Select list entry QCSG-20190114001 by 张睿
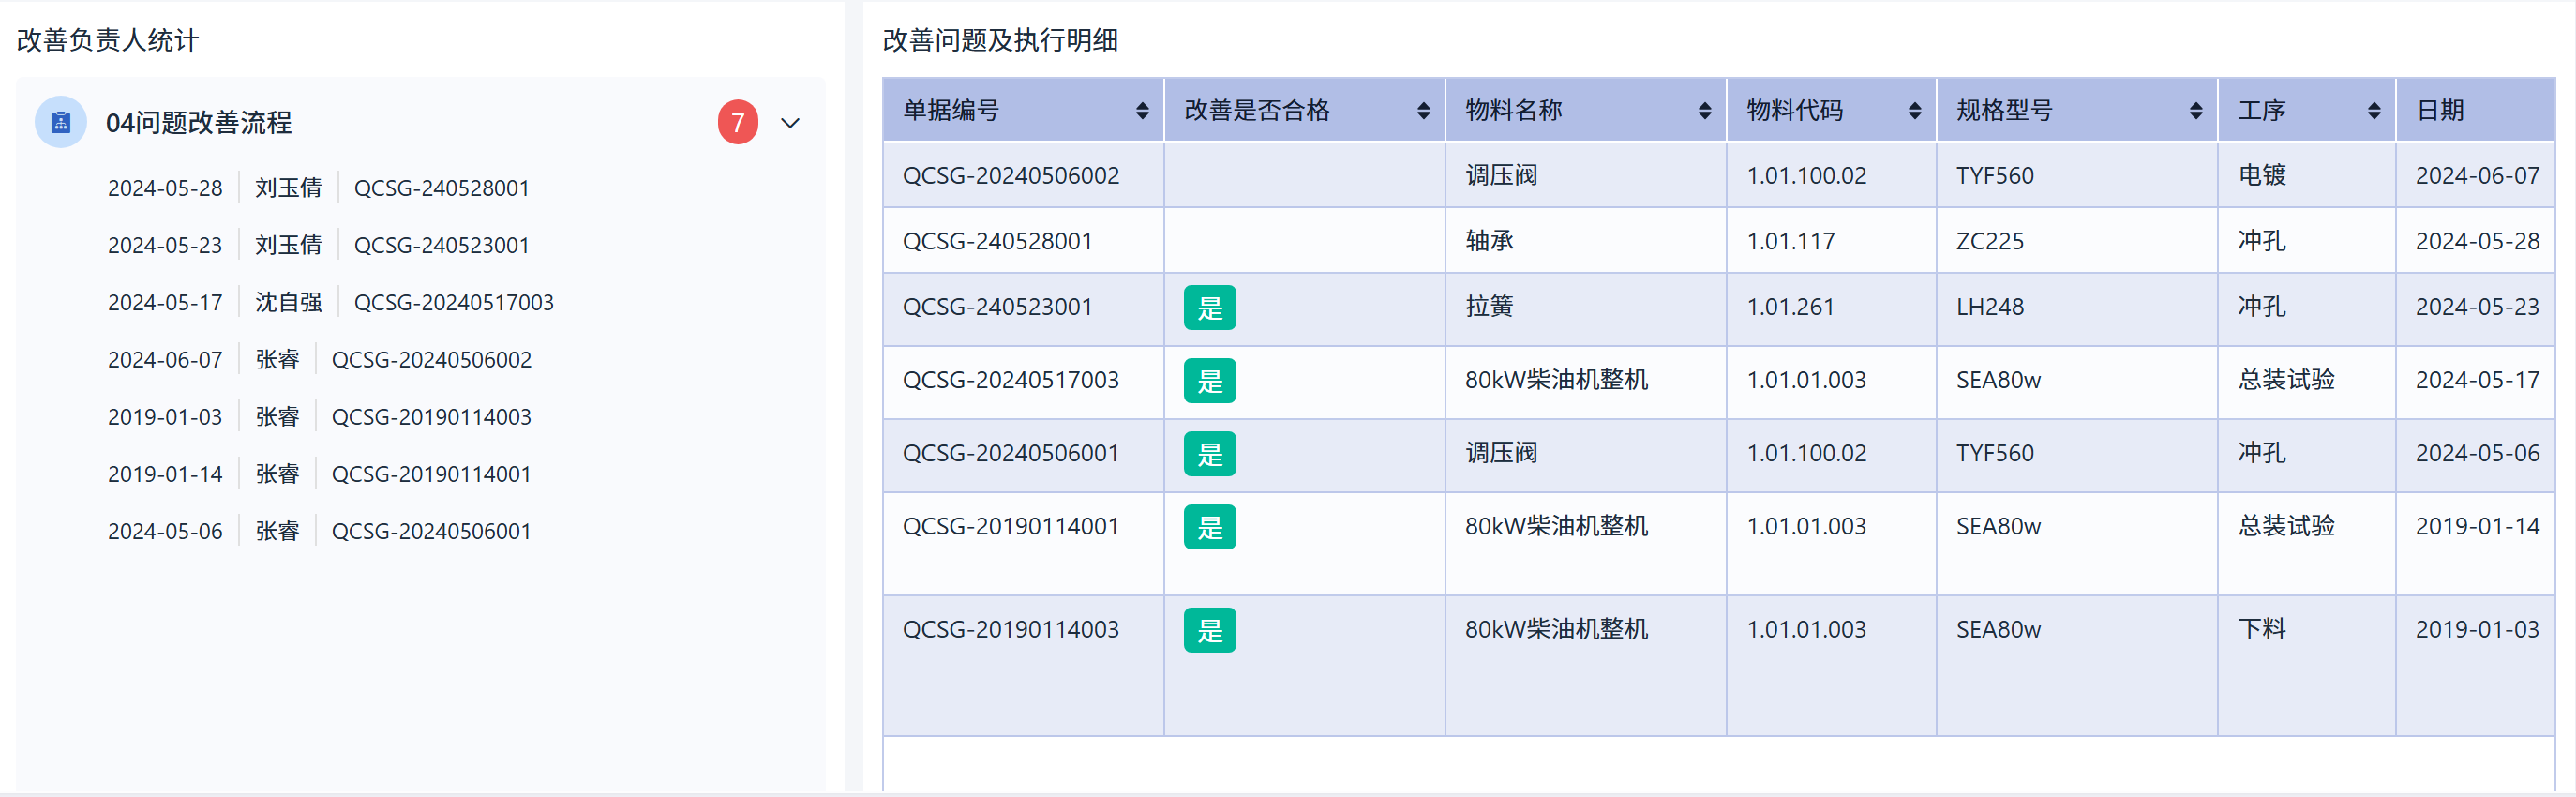 pos(319,473)
